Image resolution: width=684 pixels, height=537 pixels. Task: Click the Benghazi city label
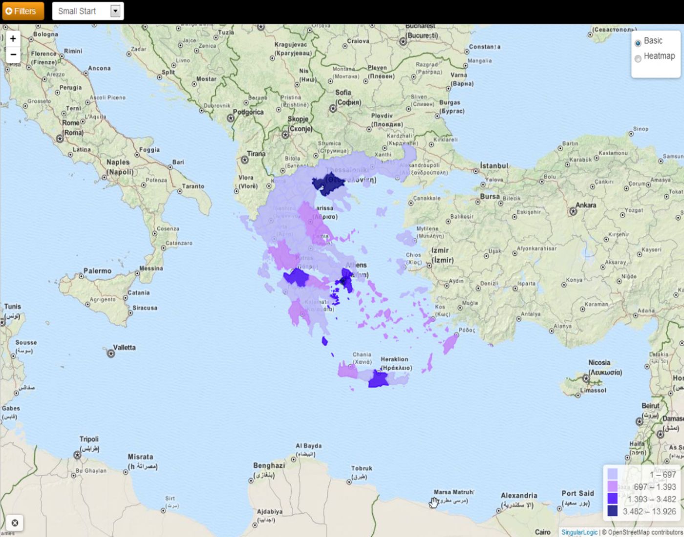[269, 470]
